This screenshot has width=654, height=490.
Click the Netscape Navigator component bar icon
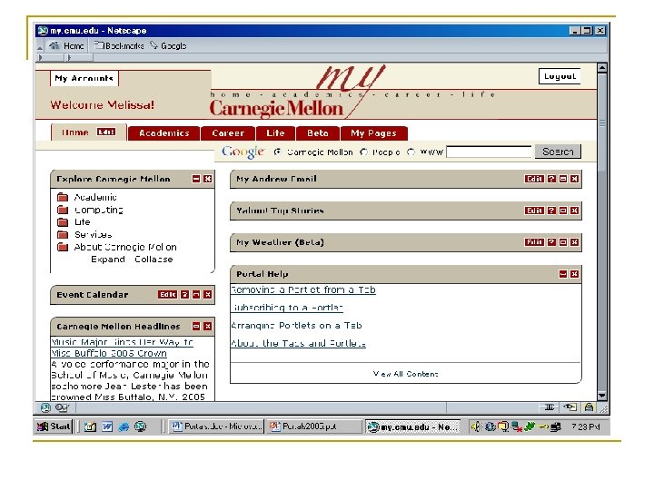tap(45, 407)
